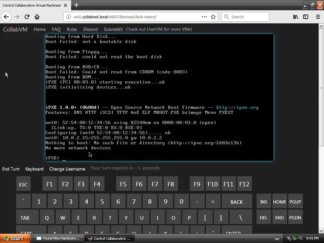Click the page scrollbar down arrow
Image resolution: width=324 pixels, height=243 pixels.
[321, 230]
